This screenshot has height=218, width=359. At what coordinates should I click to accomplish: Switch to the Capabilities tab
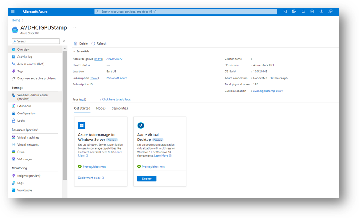120,108
